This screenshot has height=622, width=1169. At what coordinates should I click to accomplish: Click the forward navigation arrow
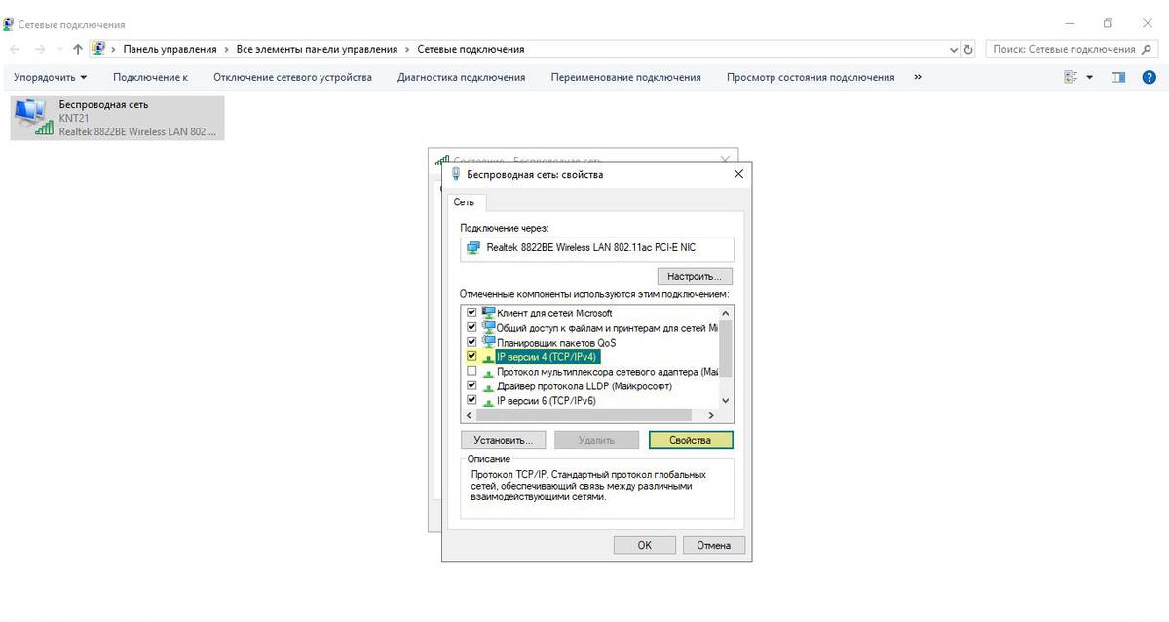coord(42,49)
